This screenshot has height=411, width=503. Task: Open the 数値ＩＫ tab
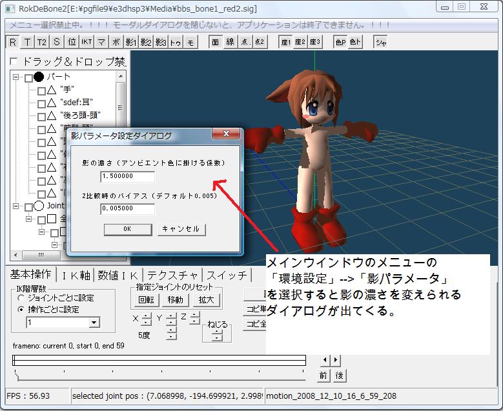pyautogui.click(x=119, y=276)
